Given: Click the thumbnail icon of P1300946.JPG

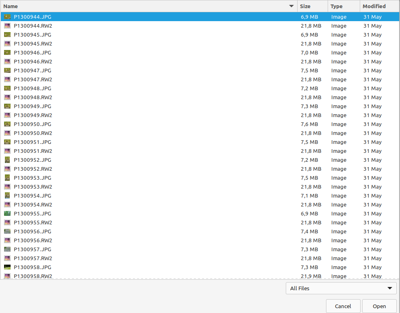Looking at the screenshot, I should point(7,52).
